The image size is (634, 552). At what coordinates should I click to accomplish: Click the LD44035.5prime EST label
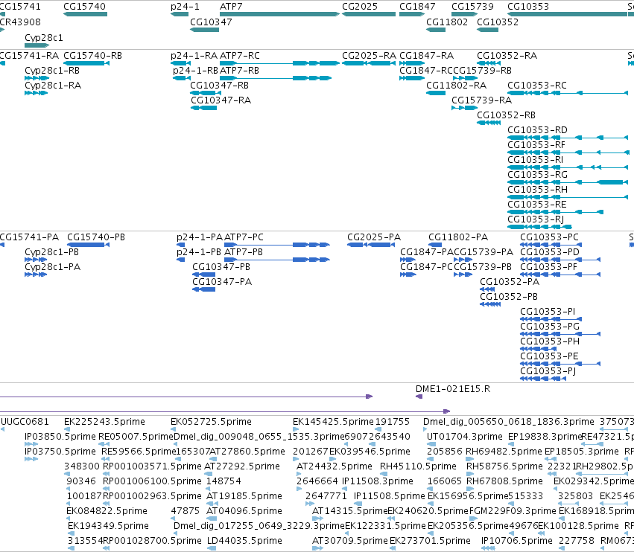click(244, 540)
